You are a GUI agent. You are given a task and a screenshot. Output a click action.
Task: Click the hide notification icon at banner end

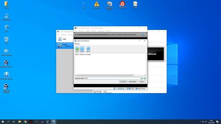click(145, 34)
